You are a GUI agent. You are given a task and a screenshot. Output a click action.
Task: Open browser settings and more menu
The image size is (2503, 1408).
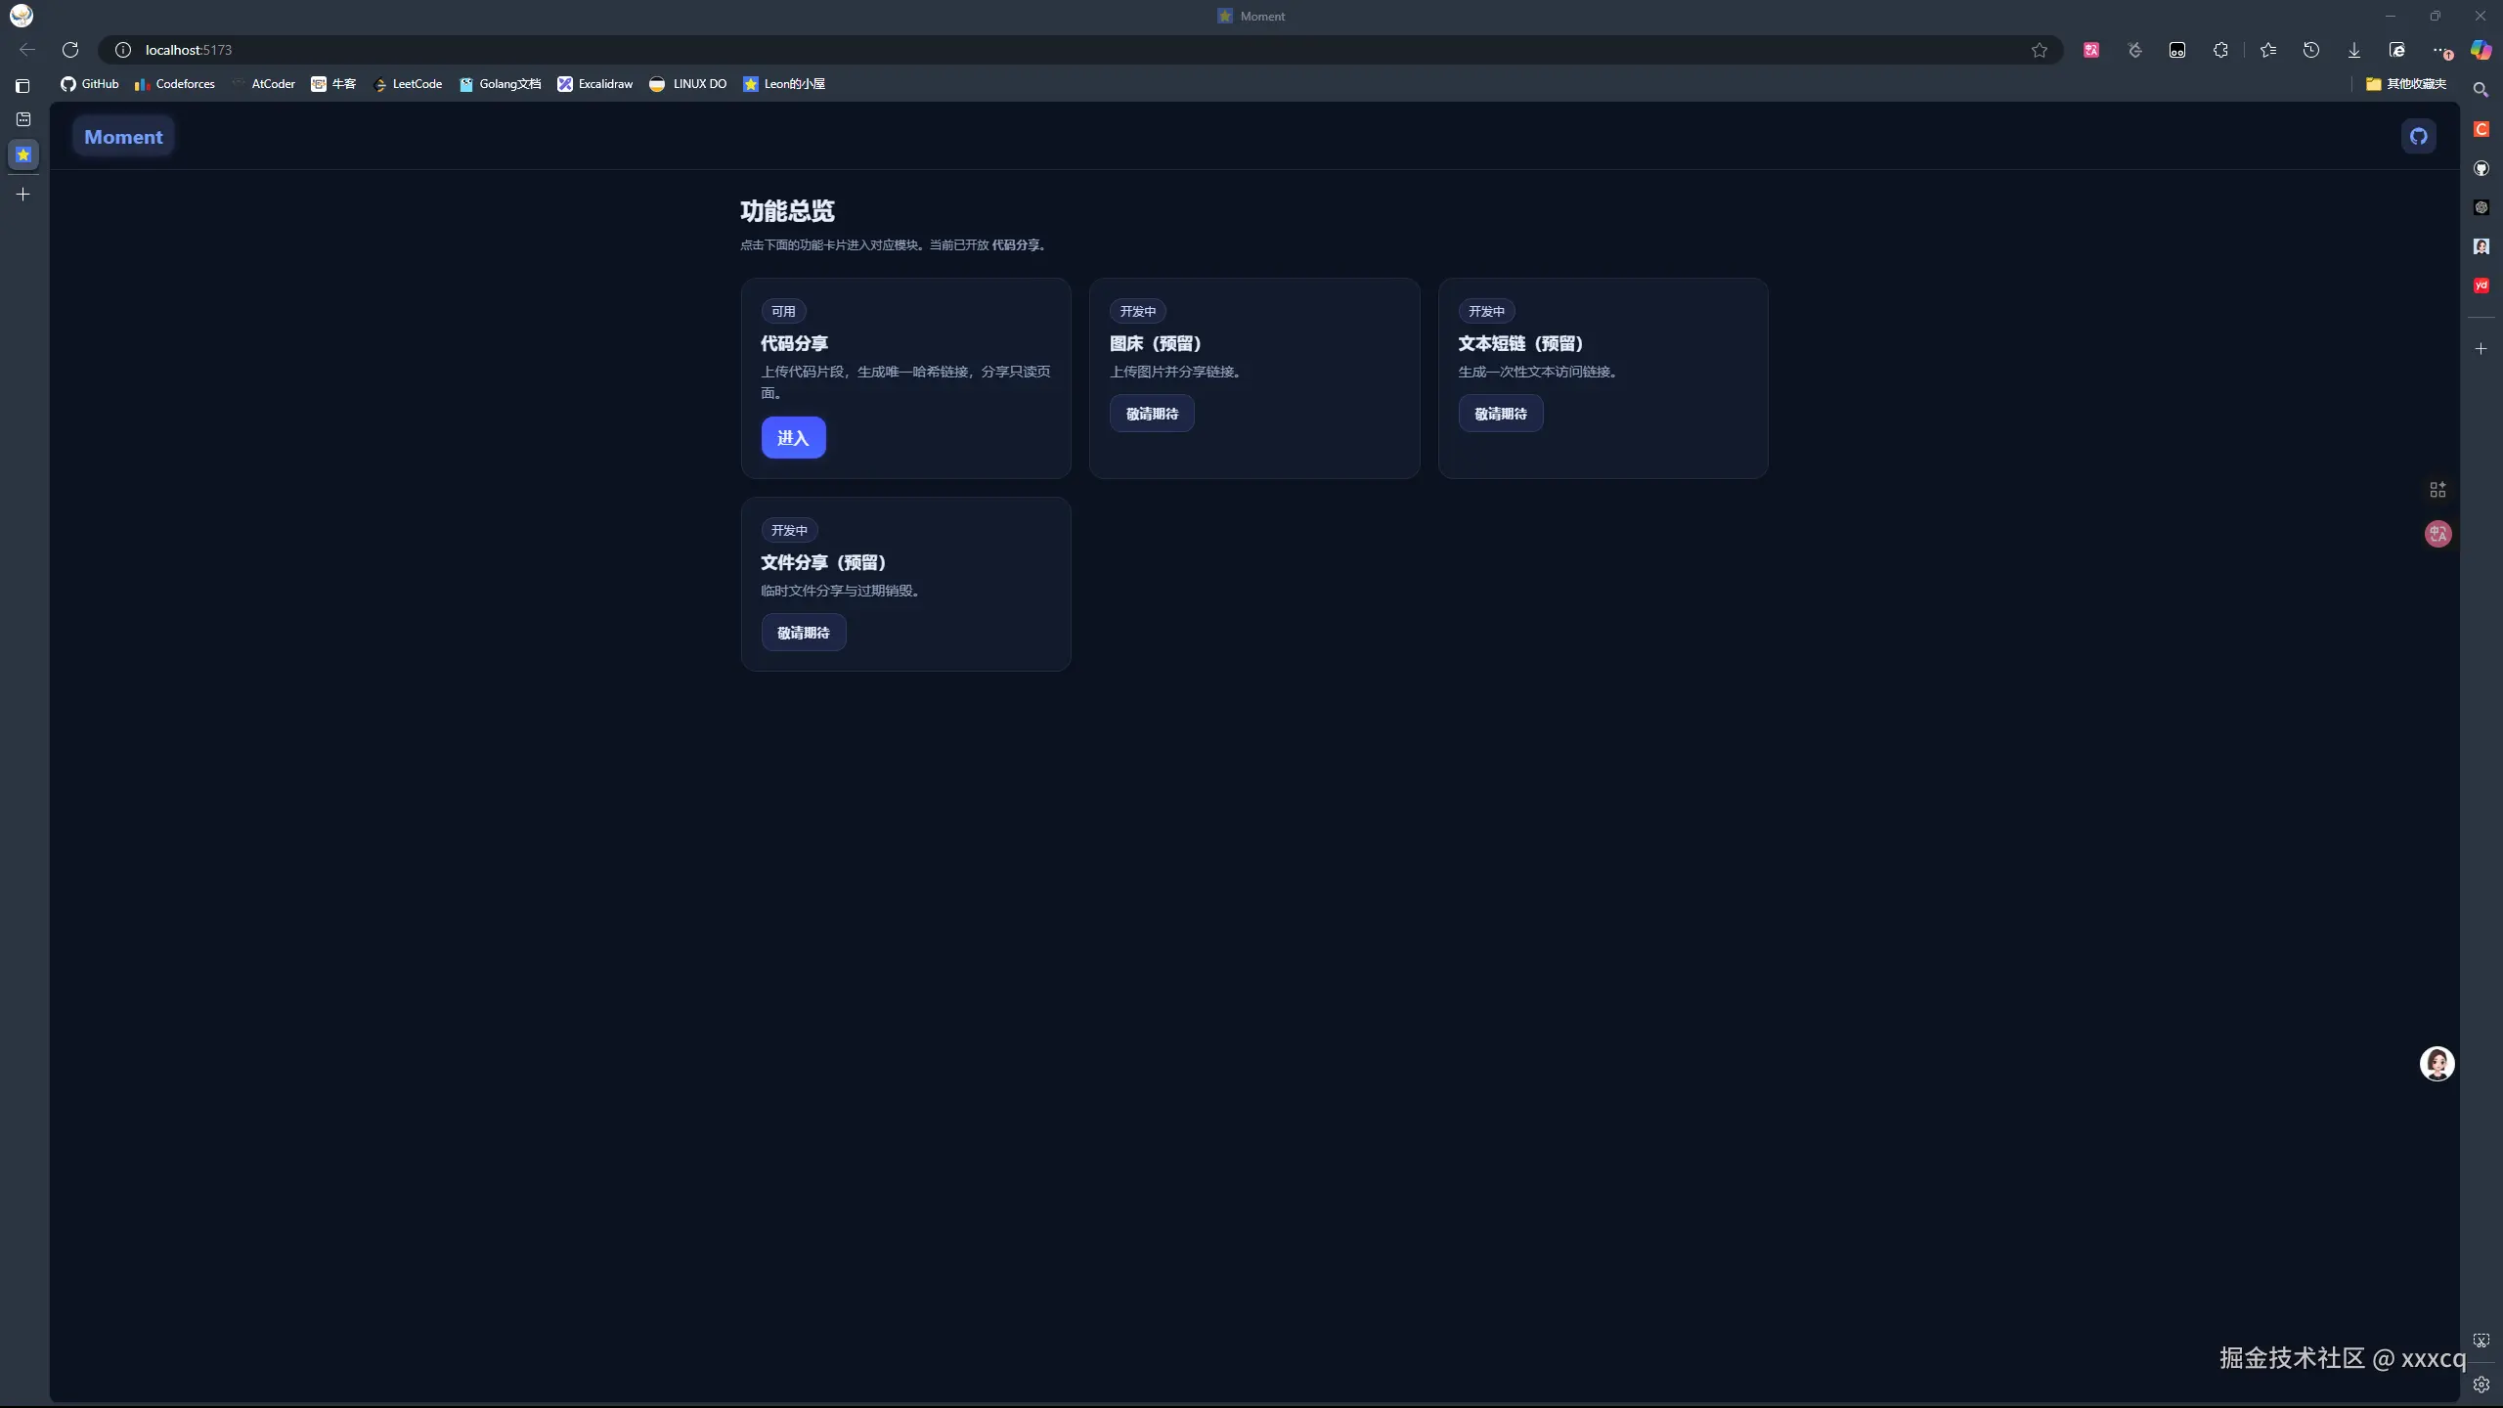[2439, 50]
